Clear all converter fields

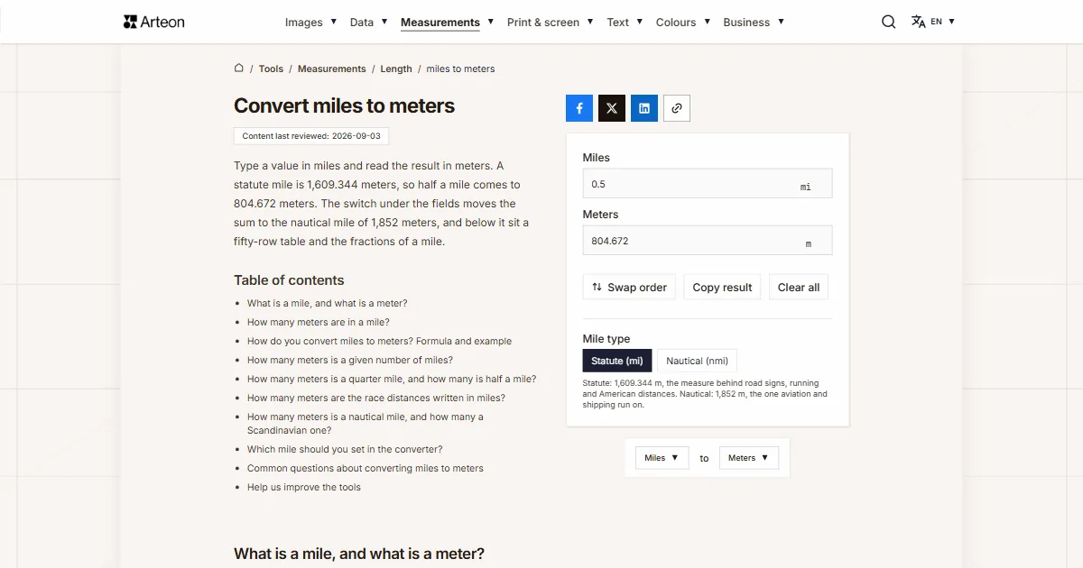(799, 287)
